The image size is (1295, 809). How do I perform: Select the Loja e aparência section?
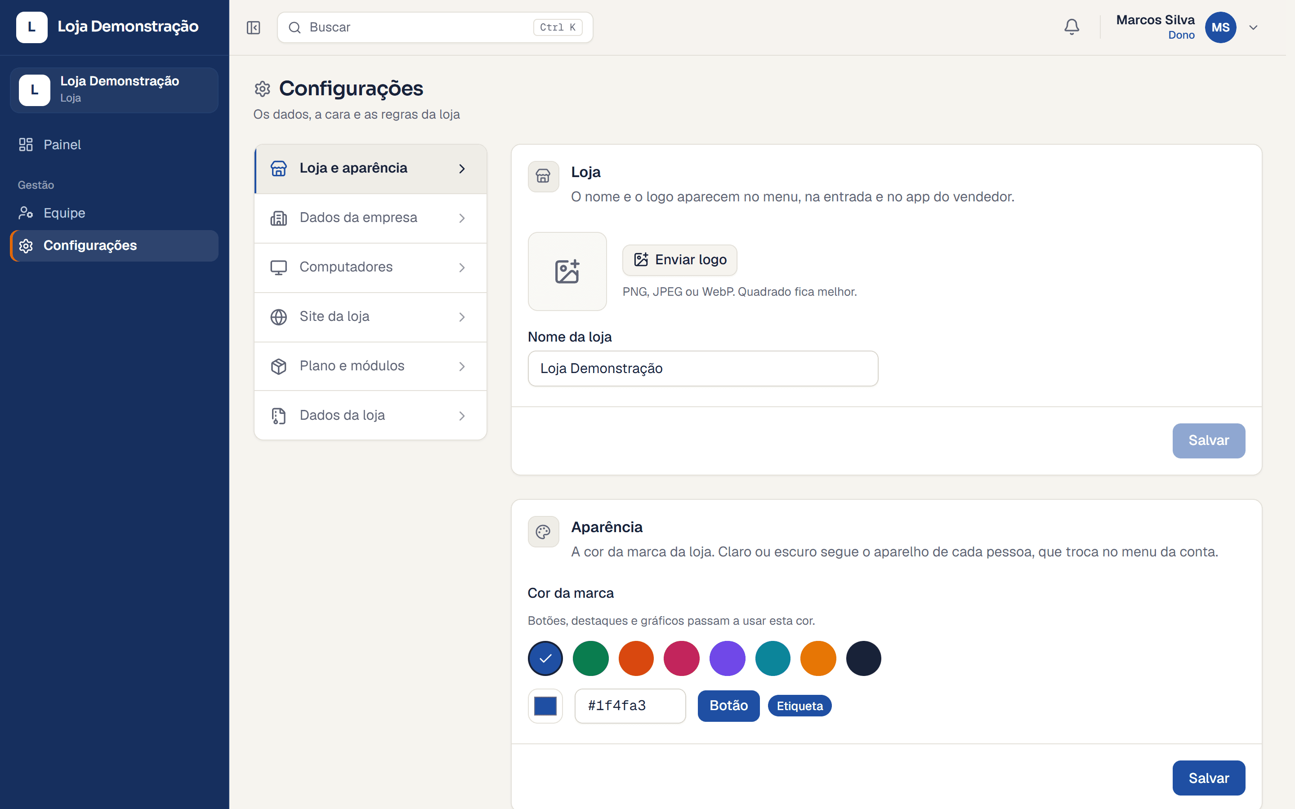click(x=371, y=169)
